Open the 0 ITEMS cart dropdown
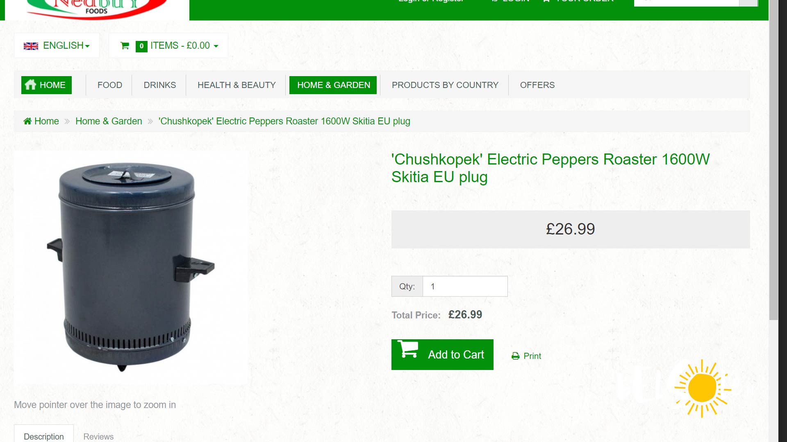 pyautogui.click(x=168, y=45)
